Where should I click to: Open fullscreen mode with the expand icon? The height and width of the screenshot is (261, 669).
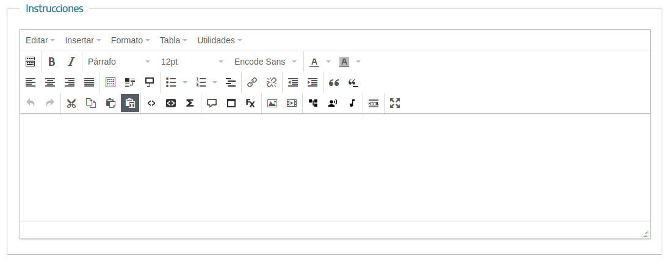(x=395, y=103)
